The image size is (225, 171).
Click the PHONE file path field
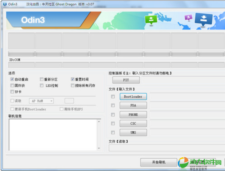pyautogui.click(x=187, y=115)
